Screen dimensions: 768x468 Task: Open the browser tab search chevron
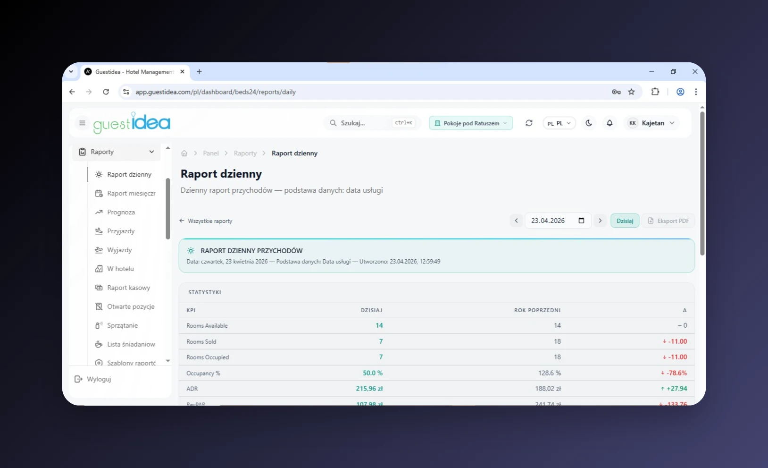(71, 72)
